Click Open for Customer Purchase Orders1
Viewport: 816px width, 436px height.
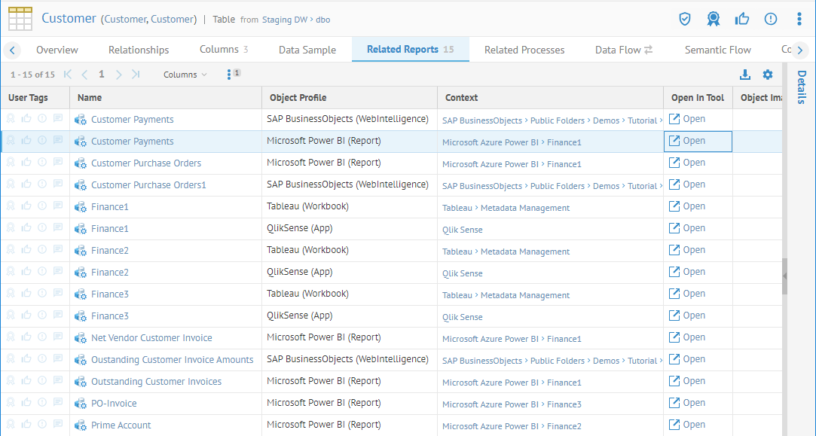[x=687, y=184]
